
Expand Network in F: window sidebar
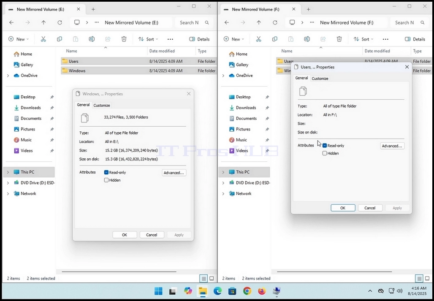pos(223,194)
